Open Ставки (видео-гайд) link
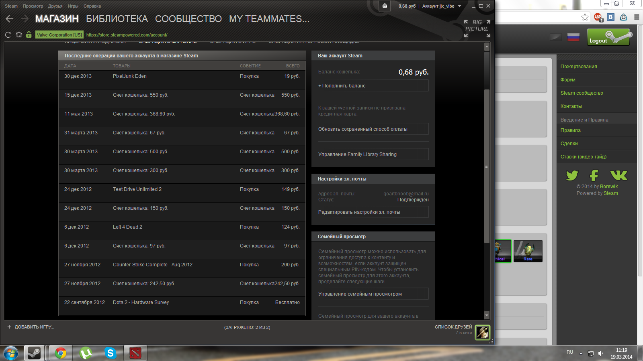 (584, 157)
